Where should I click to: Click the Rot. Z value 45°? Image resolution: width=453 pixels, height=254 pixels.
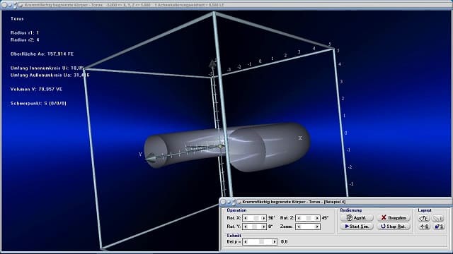pyautogui.click(x=325, y=218)
